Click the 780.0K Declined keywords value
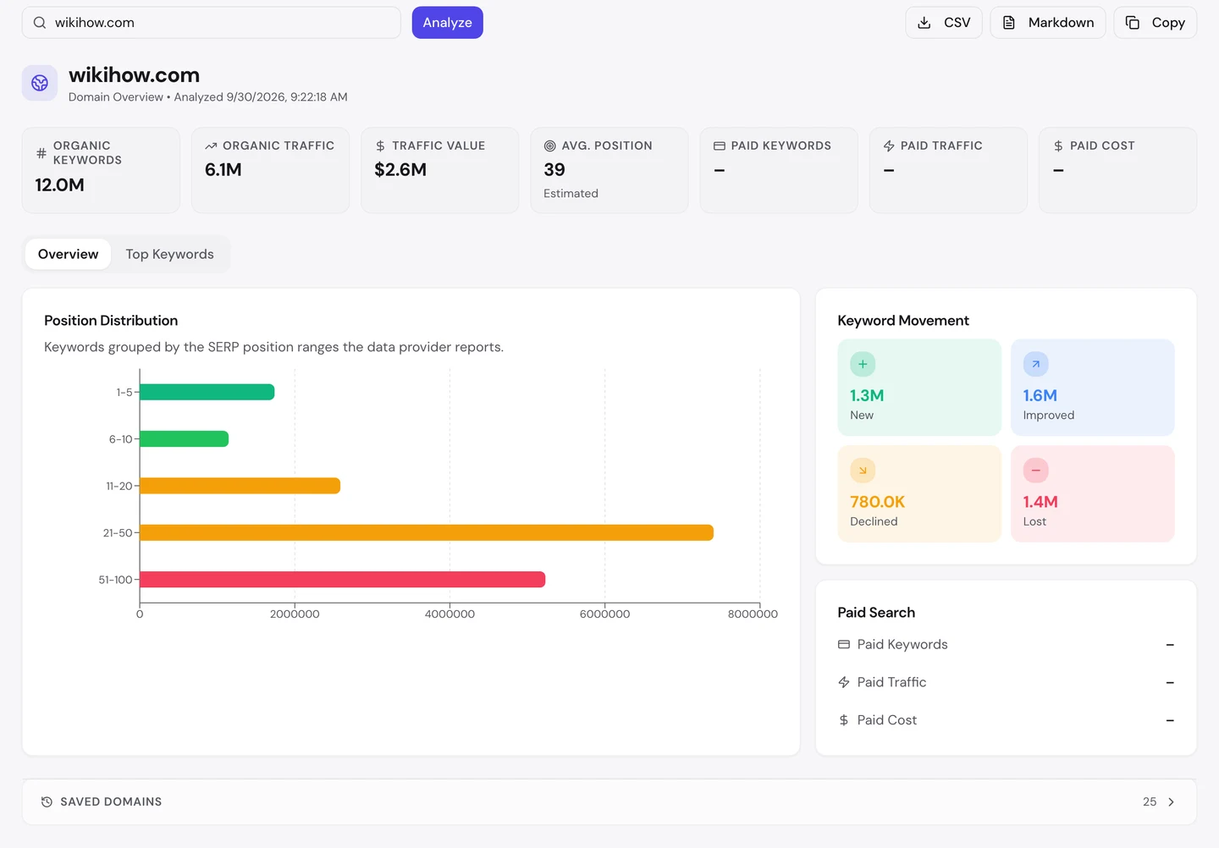This screenshot has height=848, width=1219. click(878, 502)
